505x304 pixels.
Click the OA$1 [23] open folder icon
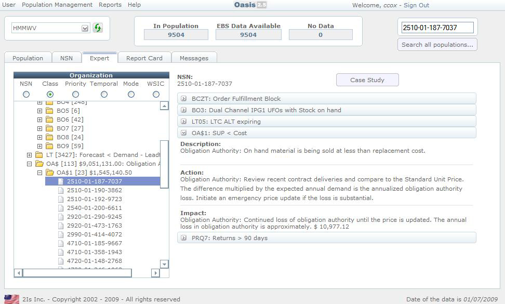coord(49,173)
